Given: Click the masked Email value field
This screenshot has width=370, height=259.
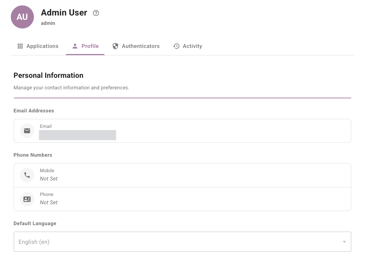Looking at the screenshot, I should pyautogui.click(x=78, y=135).
